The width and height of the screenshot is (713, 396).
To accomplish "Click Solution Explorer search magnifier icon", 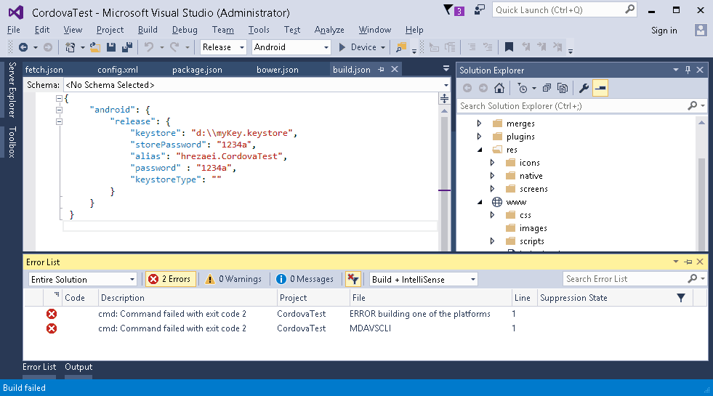I will [692, 106].
